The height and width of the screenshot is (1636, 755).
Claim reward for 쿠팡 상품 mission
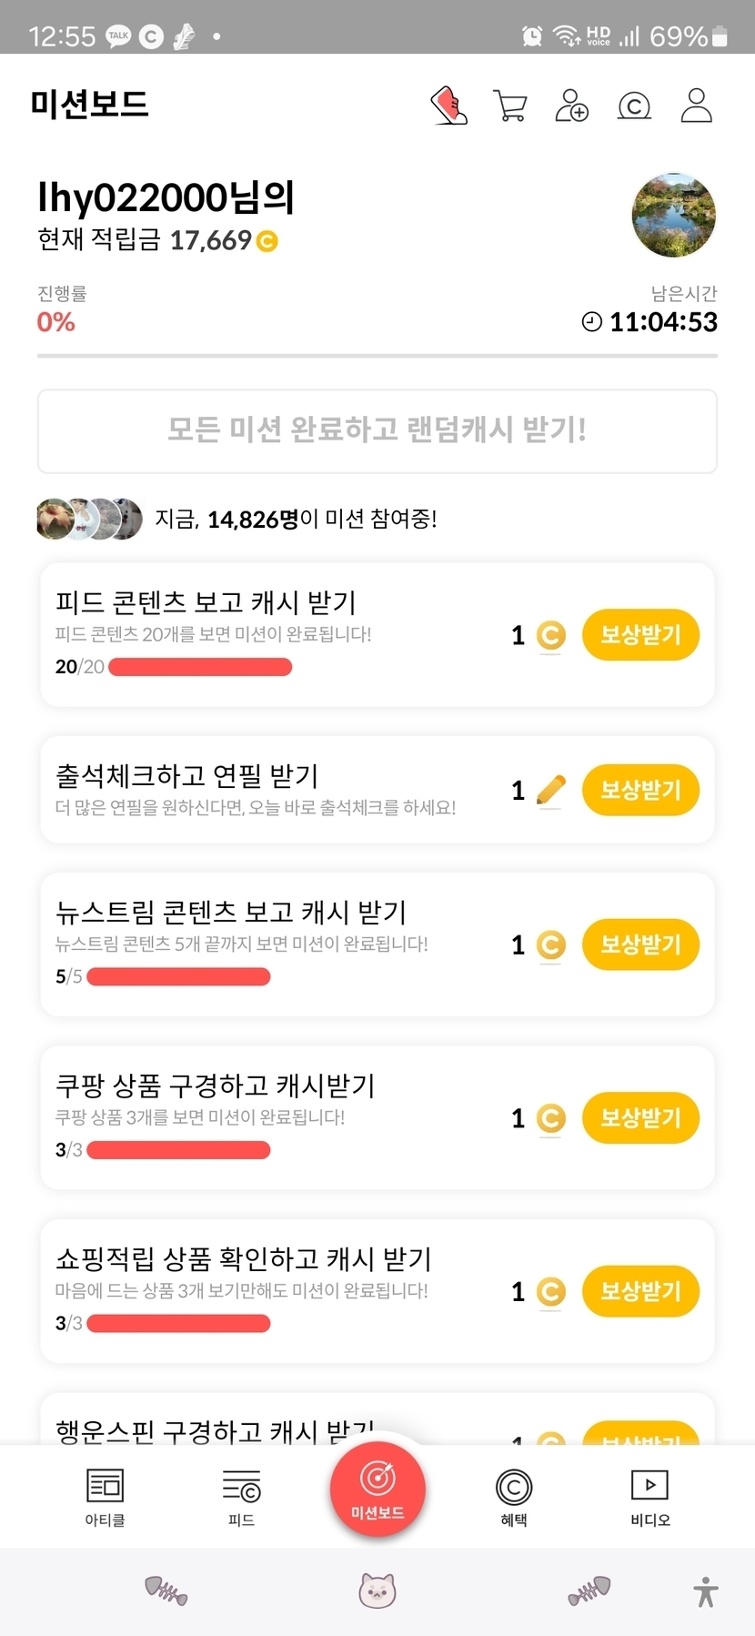640,1117
